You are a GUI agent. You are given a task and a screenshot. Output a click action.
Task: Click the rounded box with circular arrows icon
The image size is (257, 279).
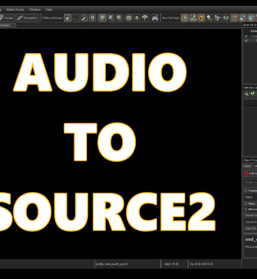(x=128, y=18)
